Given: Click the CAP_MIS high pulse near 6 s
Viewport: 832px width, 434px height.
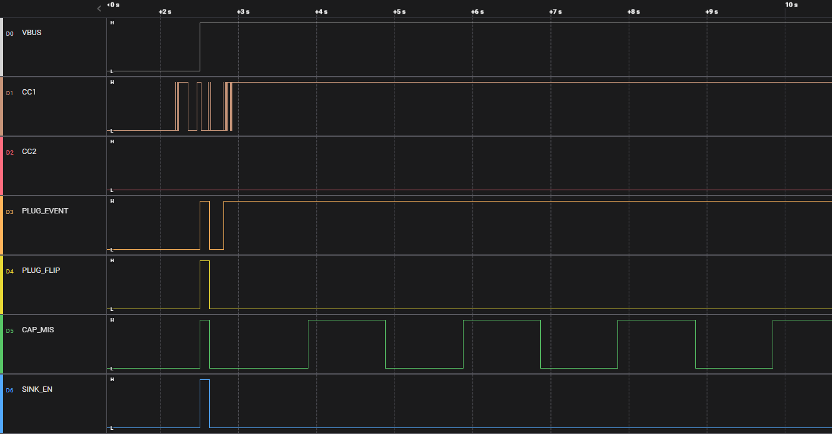Looking at the screenshot, I should [x=502, y=344].
